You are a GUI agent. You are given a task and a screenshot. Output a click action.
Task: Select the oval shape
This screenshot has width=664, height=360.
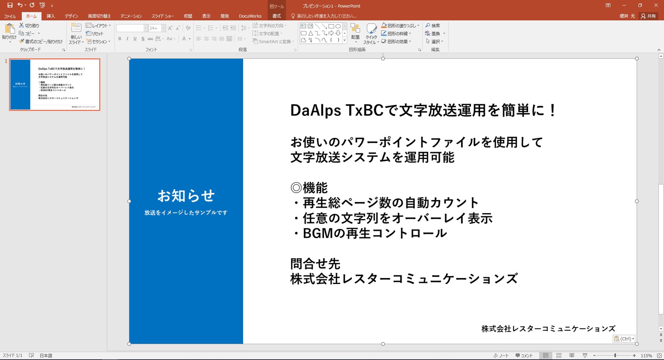pyautogui.click(x=338, y=26)
